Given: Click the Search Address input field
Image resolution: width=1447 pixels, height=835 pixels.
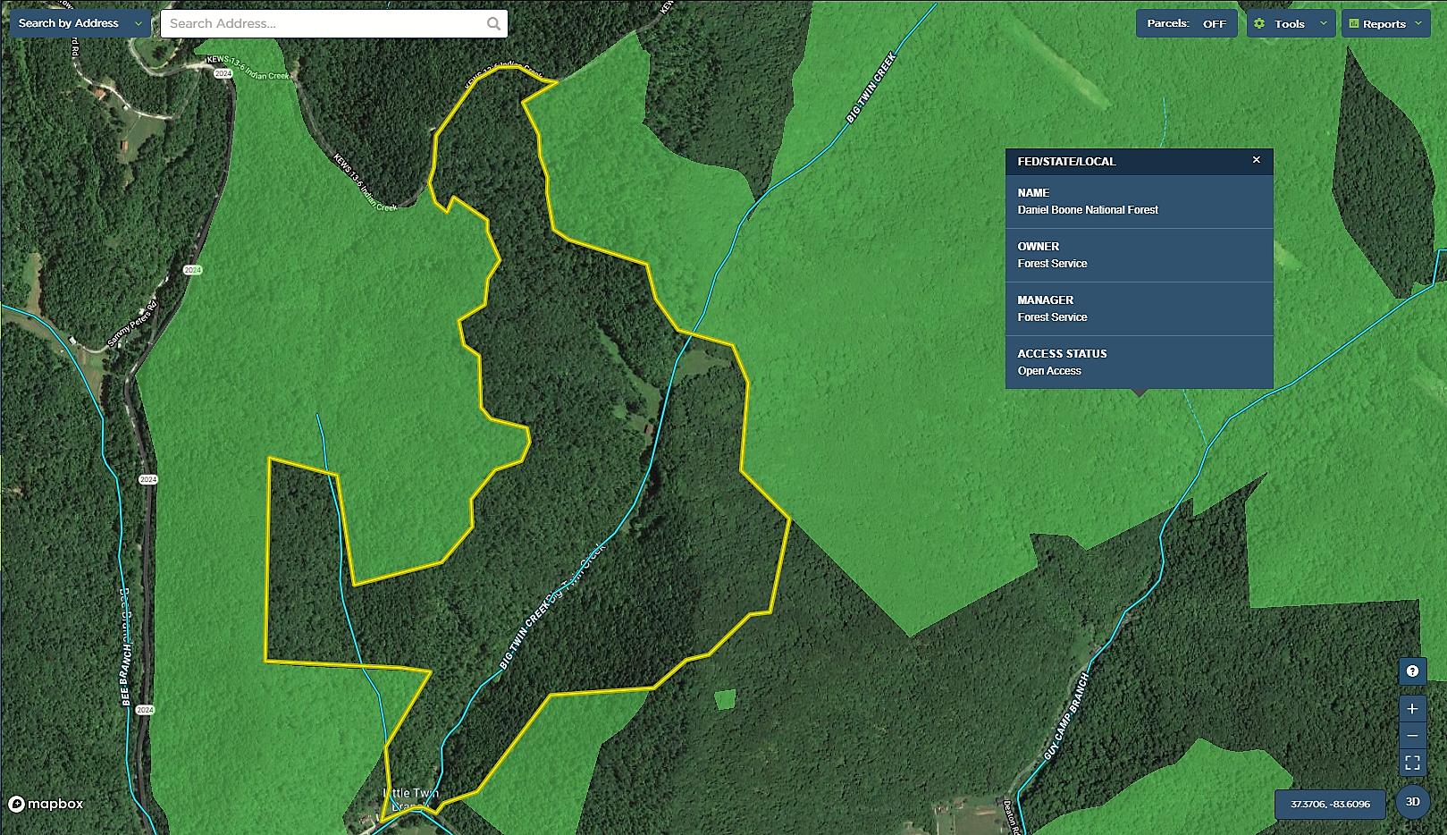Looking at the screenshot, I should tap(322, 24).
